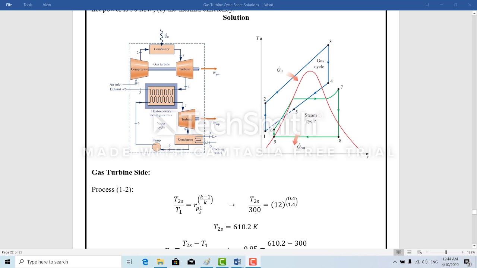Click the microphone tray icon
The width and height of the screenshot is (477, 268).
click(410, 262)
